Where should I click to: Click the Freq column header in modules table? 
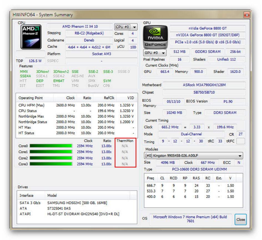[x=150, y=178]
